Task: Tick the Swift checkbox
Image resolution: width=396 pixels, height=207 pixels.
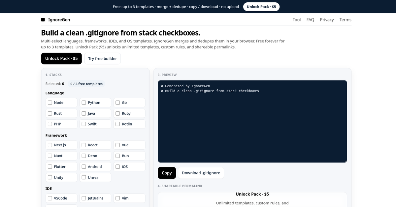Action: pos(84,124)
